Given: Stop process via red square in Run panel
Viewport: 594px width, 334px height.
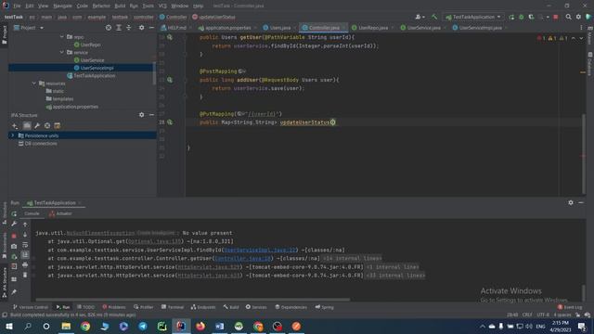Looking at the screenshot, I should [x=14, y=236].
